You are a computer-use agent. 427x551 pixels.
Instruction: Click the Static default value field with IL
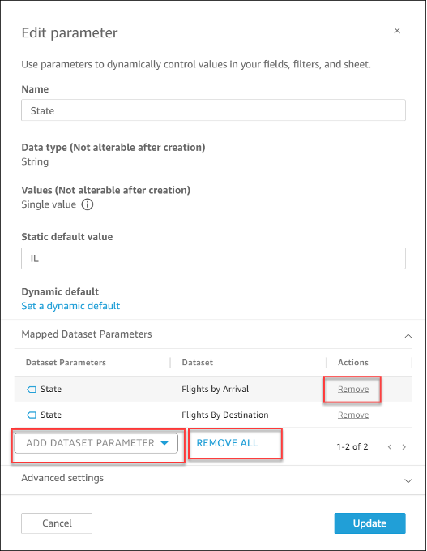click(213, 259)
